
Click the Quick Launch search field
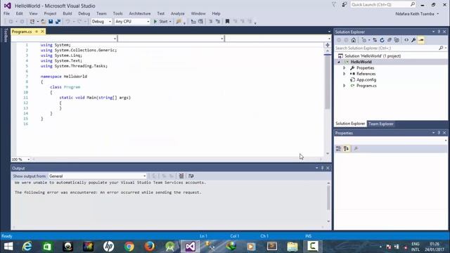click(382, 5)
